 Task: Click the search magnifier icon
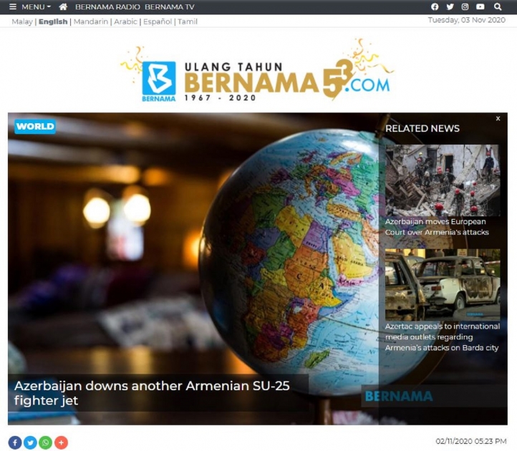(x=498, y=6)
